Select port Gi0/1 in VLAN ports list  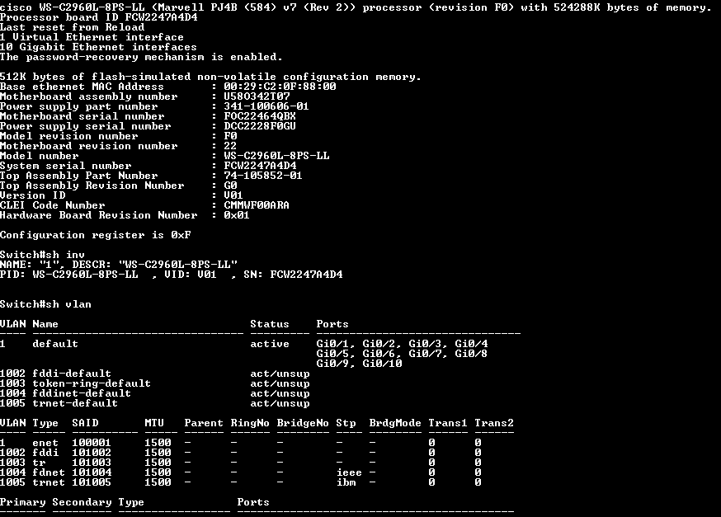(x=332, y=344)
